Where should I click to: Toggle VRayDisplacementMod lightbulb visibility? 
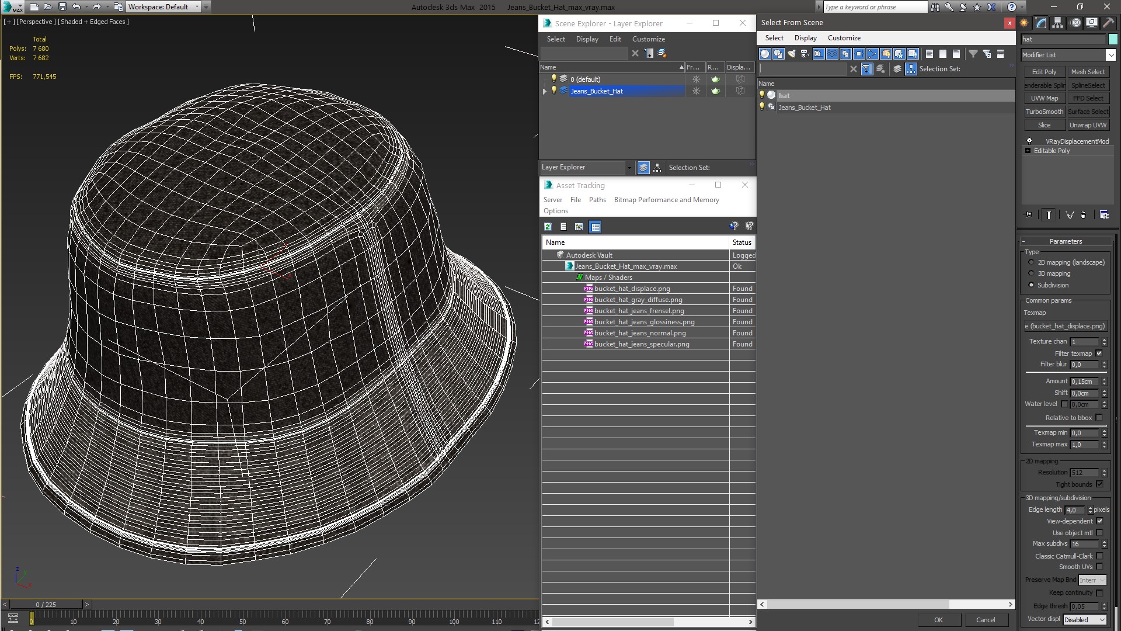pos(1029,141)
